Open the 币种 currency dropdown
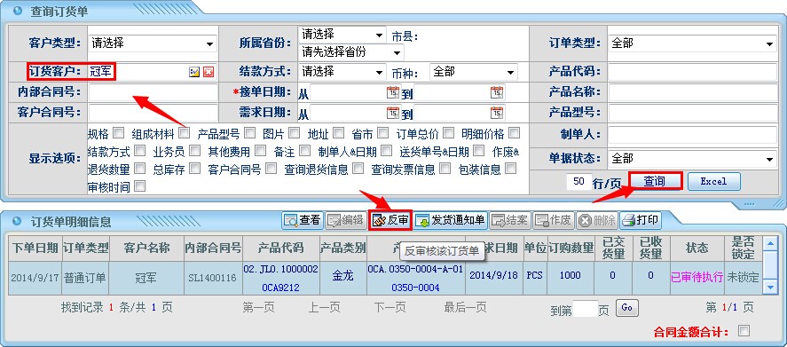This screenshot has height=347, width=787. [x=473, y=72]
